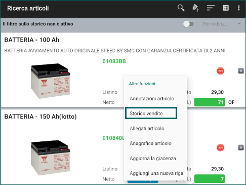Open battery image of BATTERIA 100 Ah

click(50, 81)
